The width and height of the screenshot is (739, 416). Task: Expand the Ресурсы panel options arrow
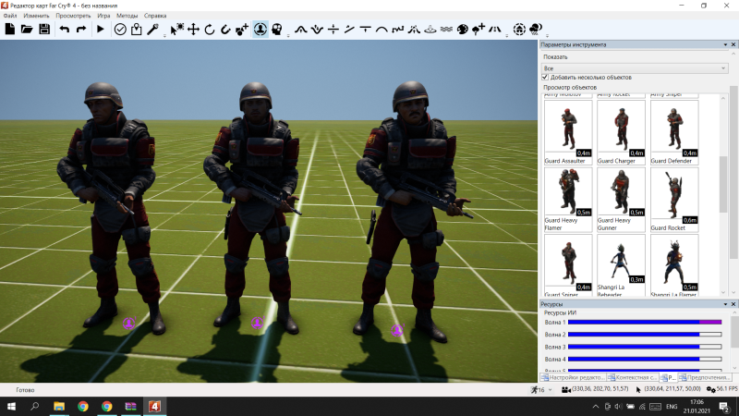725,304
